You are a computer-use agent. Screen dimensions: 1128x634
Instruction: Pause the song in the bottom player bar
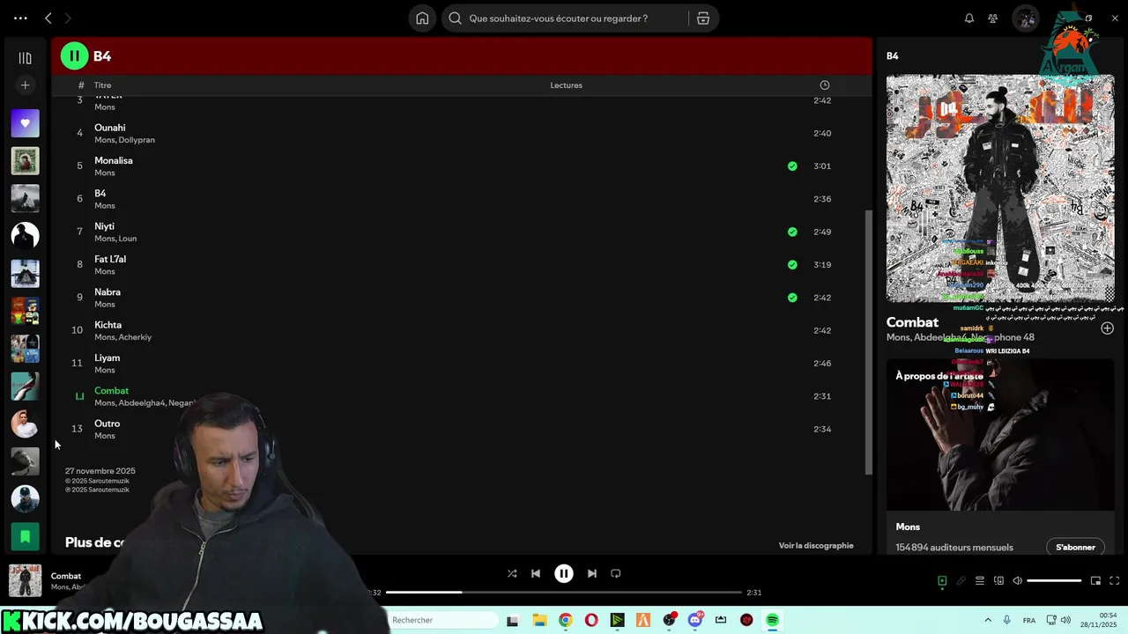tap(564, 573)
